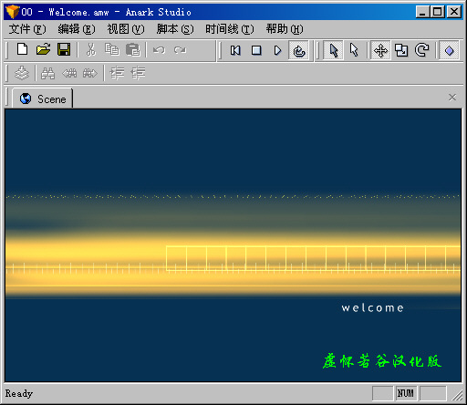This screenshot has width=467, height=405.
Task: Open the 文件(F) menu
Action: 27,29
